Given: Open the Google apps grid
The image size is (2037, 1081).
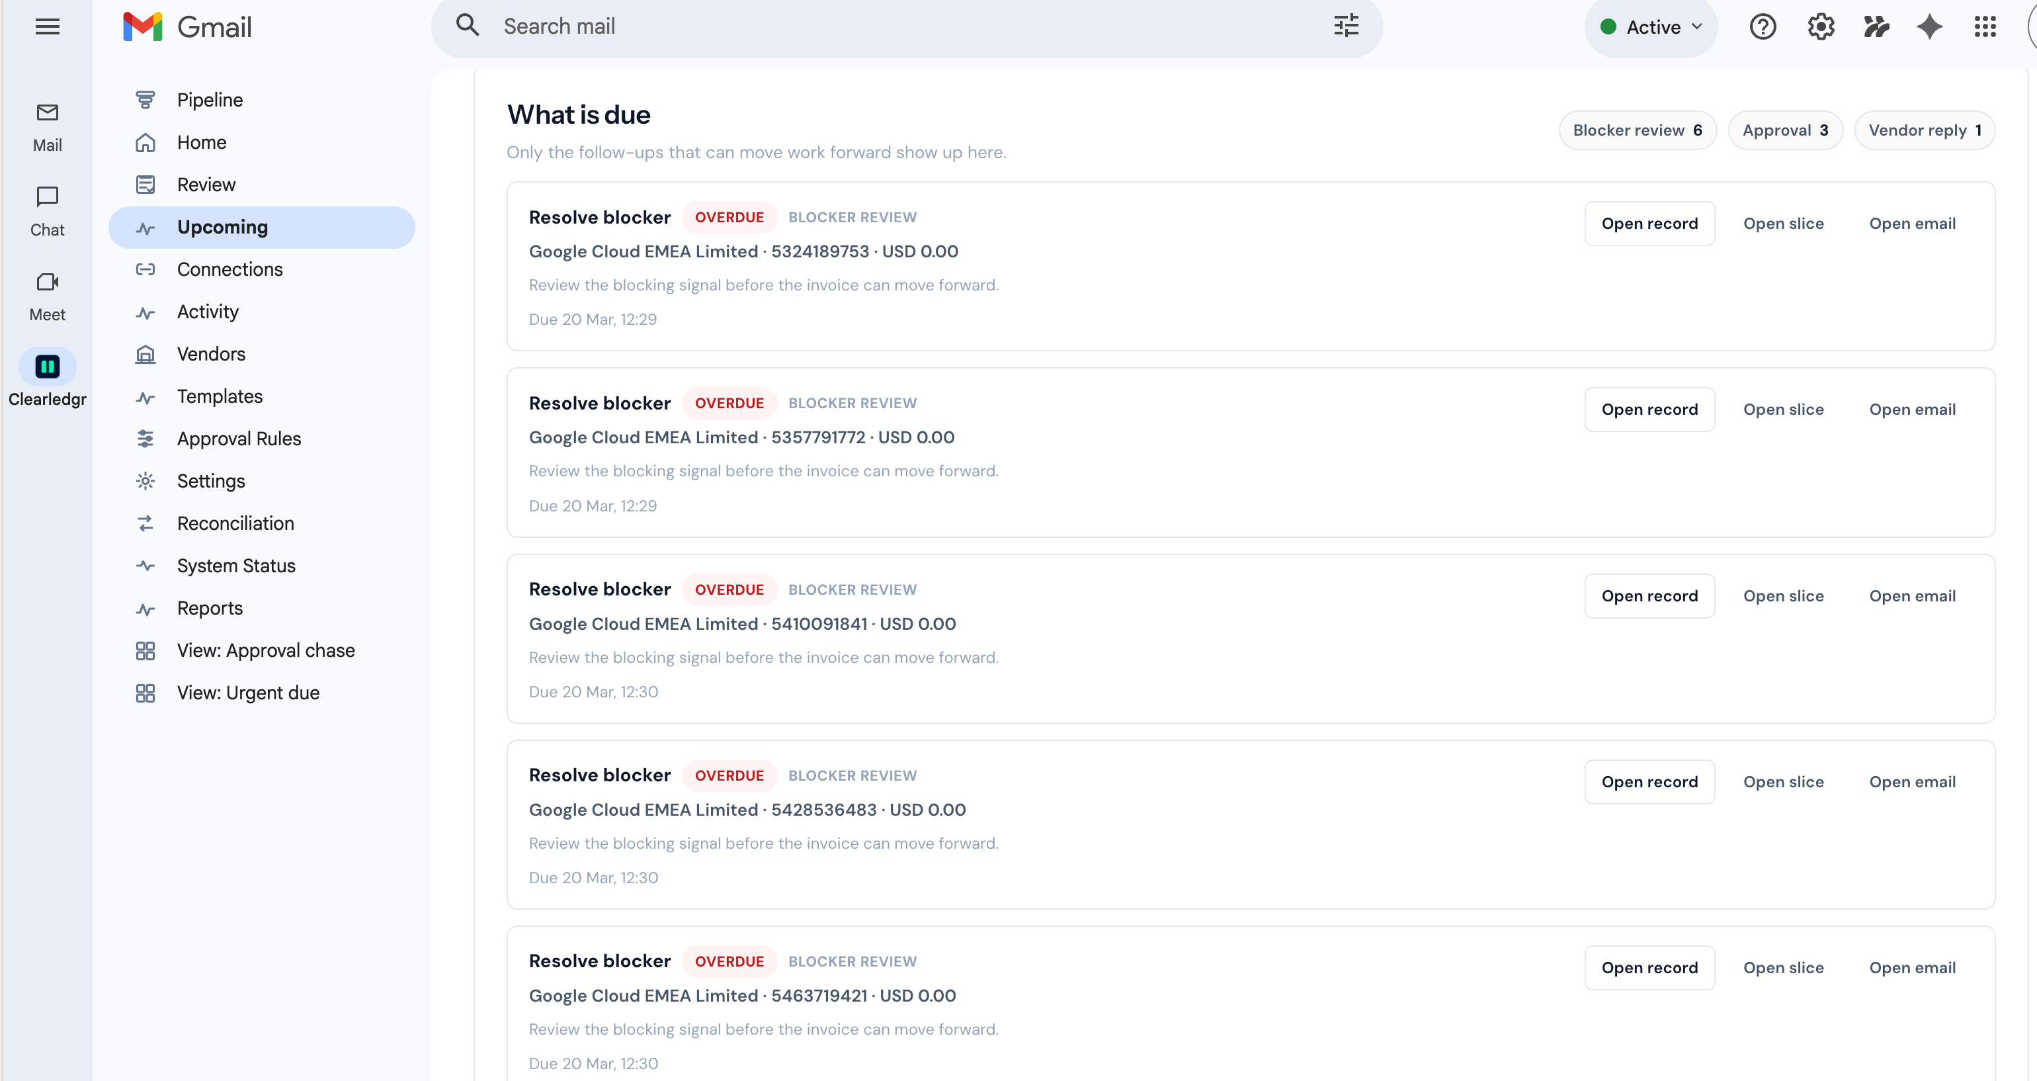Looking at the screenshot, I should (x=1984, y=26).
